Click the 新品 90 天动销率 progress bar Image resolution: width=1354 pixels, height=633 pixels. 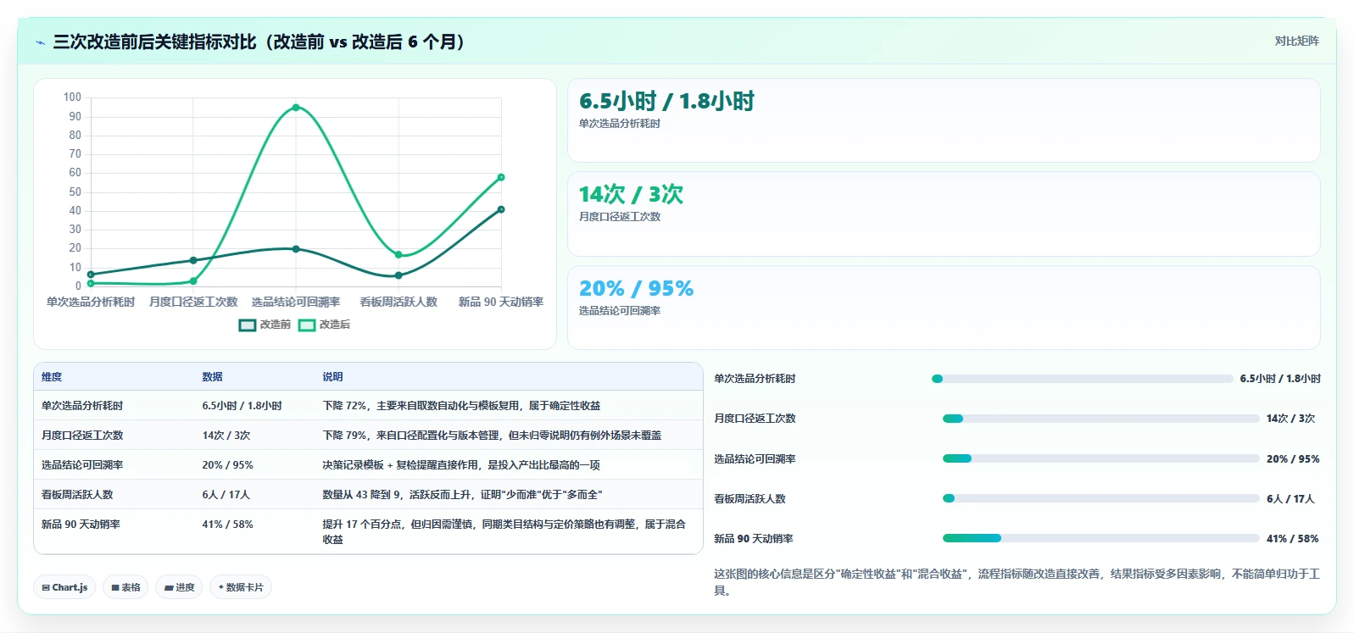1101,538
